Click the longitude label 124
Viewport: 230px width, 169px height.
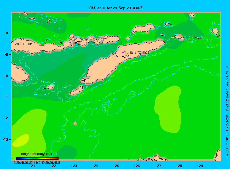point(95,166)
